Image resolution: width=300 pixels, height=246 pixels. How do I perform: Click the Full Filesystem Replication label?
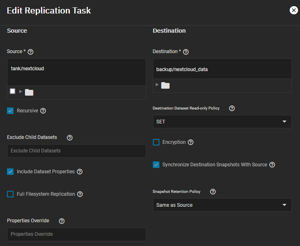(x=46, y=194)
